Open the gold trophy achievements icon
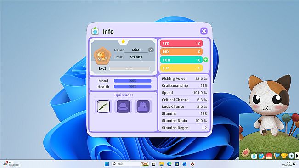Viewport: 299px width, 168px height. tap(284, 156)
